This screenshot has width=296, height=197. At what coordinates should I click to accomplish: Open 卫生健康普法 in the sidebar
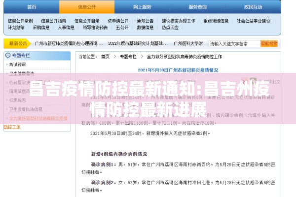pyautogui.click(x=22, y=73)
